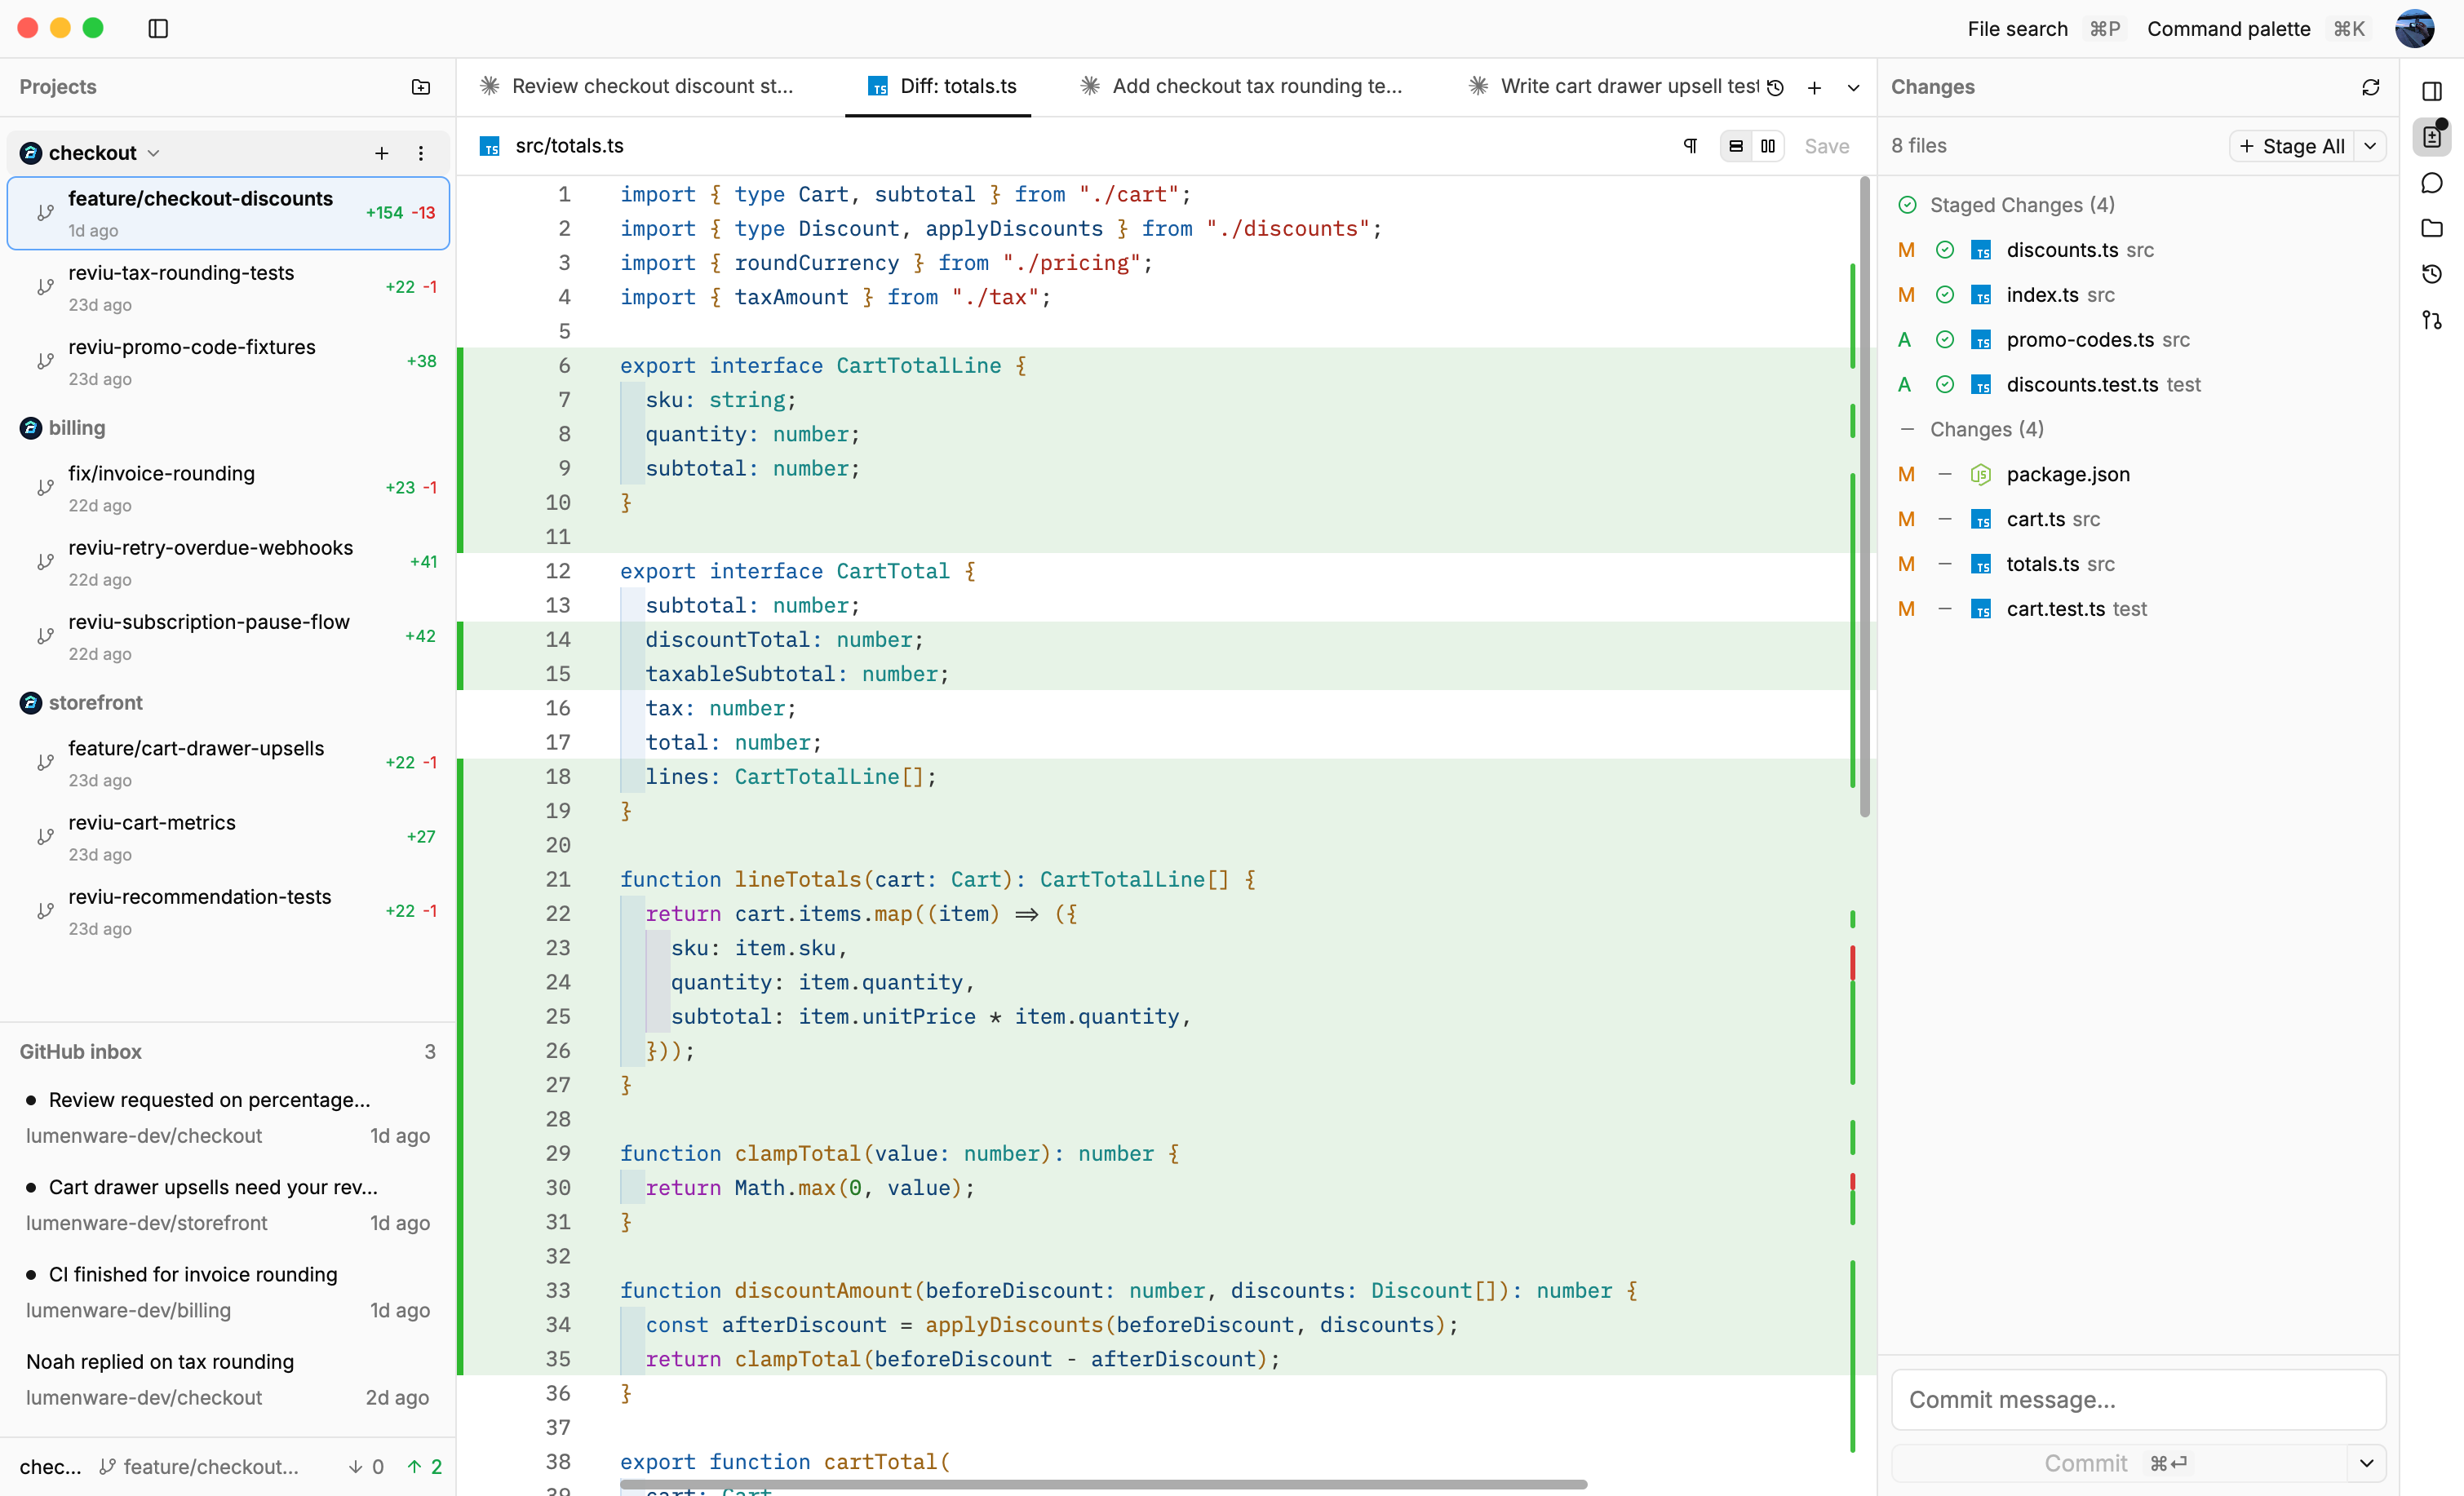
Task: Click the Stage All button
Action: 2291,146
